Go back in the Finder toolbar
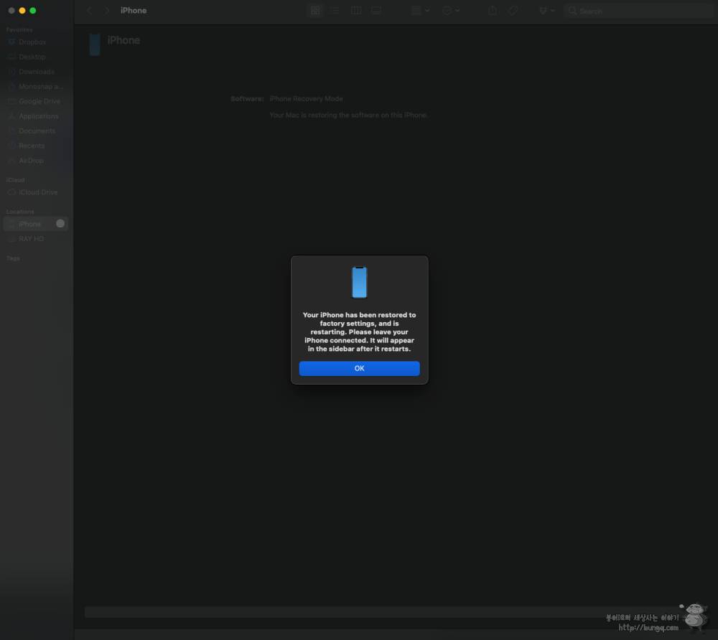The image size is (718, 640). (89, 11)
